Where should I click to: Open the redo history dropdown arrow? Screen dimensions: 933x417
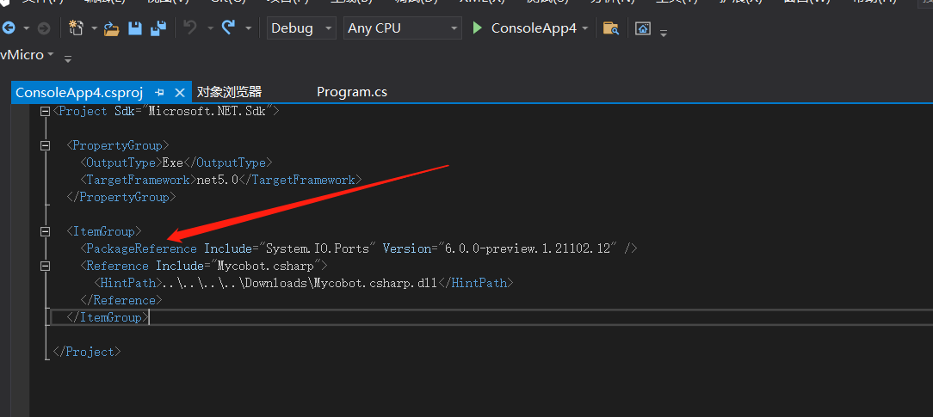[x=248, y=28]
